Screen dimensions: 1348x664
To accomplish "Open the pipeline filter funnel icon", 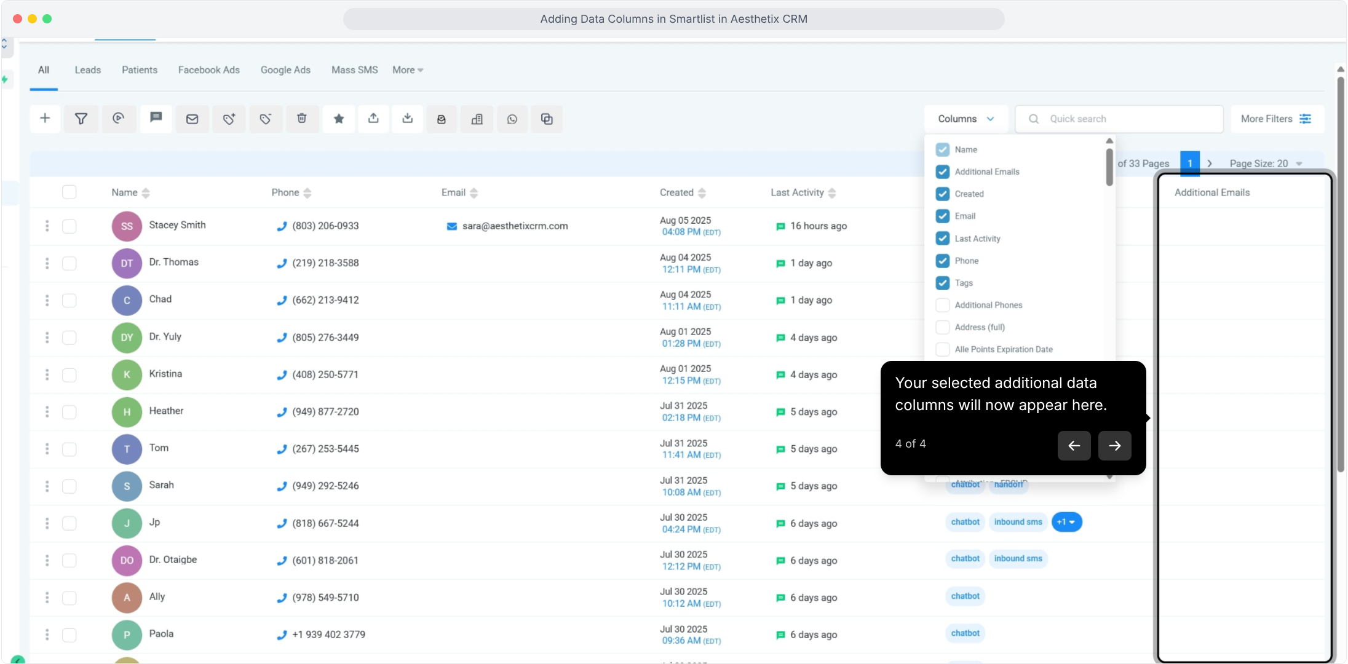I will (x=81, y=119).
